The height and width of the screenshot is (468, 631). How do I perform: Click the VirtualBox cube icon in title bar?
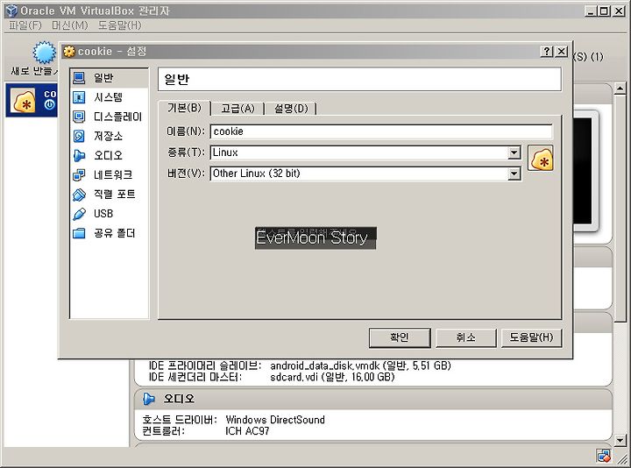pos(11,11)
